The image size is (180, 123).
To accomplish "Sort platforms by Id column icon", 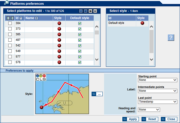I will pos(21,18).
